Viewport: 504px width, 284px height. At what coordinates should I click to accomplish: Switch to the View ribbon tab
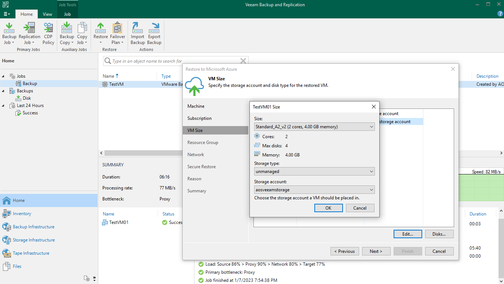(47, 14)
